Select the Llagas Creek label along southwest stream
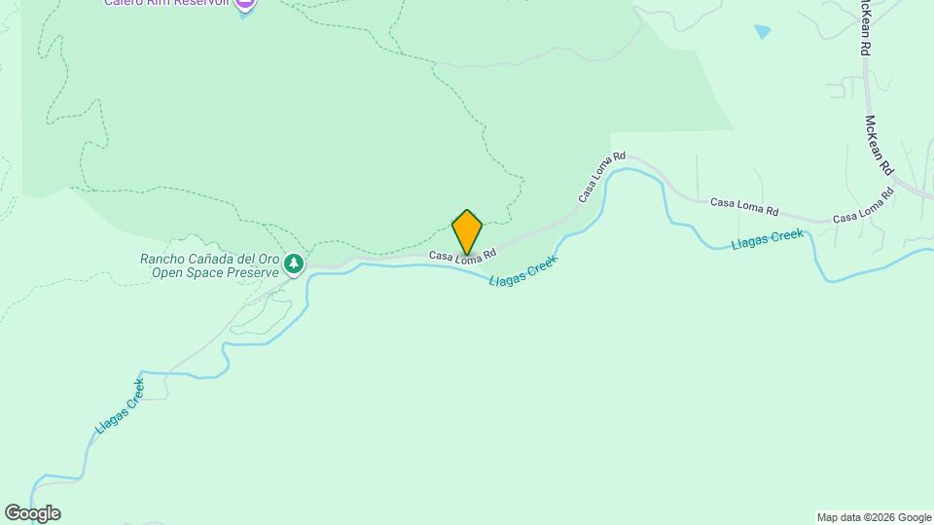The width and height of the screenshot is (934, 525). click(x=120, y=405)
